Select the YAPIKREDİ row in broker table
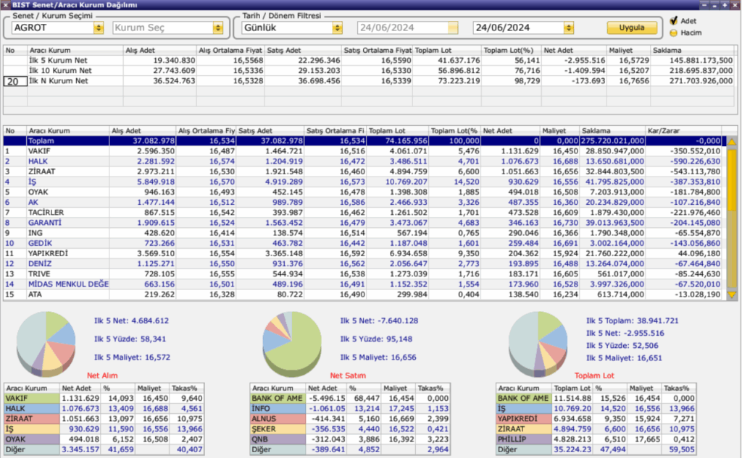The height and width of the screenshot is (458, 742). (x=363, y=253)
